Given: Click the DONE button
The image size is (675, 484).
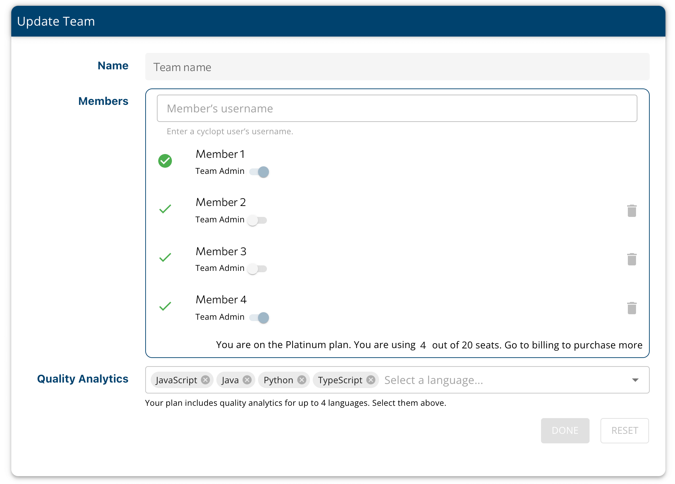Looking at the screenshot, I should click(565, 430).
